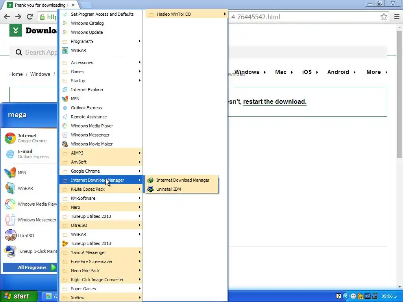
Task: Launch Windows Media Player in programs list
Action: (101, 126)
